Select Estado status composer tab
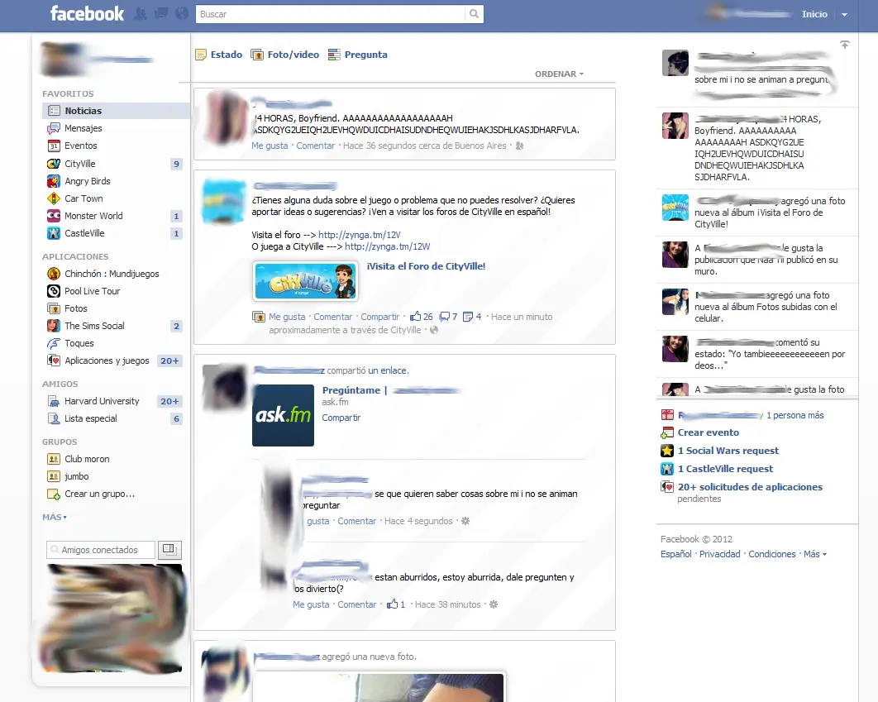Viewport: 878px width, 702px height. point(219,55)
